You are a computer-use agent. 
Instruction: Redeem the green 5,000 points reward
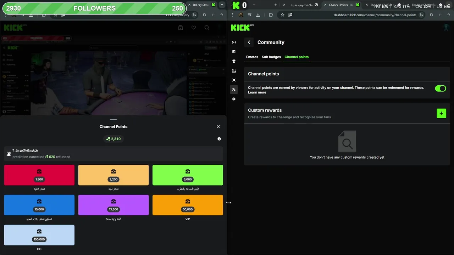[x=188, y=175]
